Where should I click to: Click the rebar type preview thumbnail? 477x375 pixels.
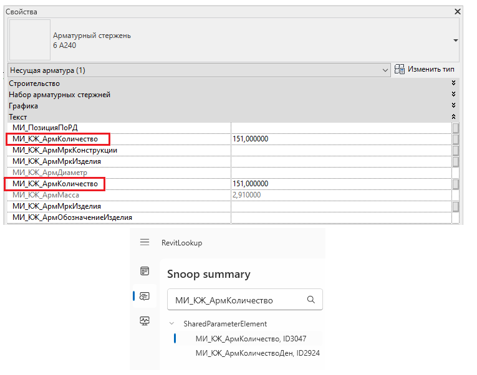click(x=30, y=40)
